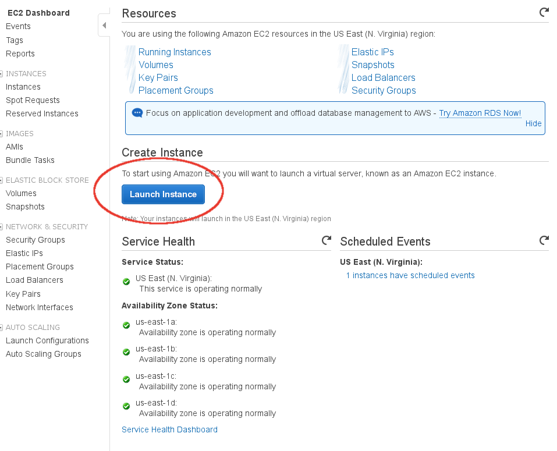Follow the Try Amazon RDS Now link
The height and width of the screenshot is (451, 557).
[x=480, y=113]
